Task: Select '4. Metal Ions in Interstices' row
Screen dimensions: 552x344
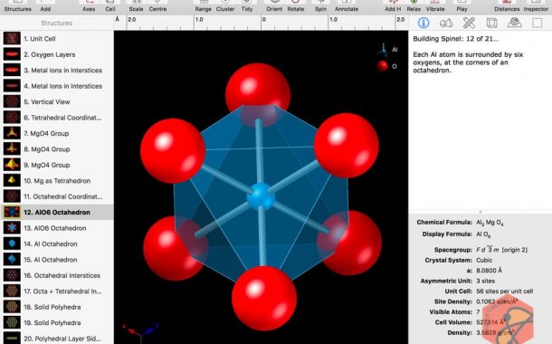Action: 57,86
